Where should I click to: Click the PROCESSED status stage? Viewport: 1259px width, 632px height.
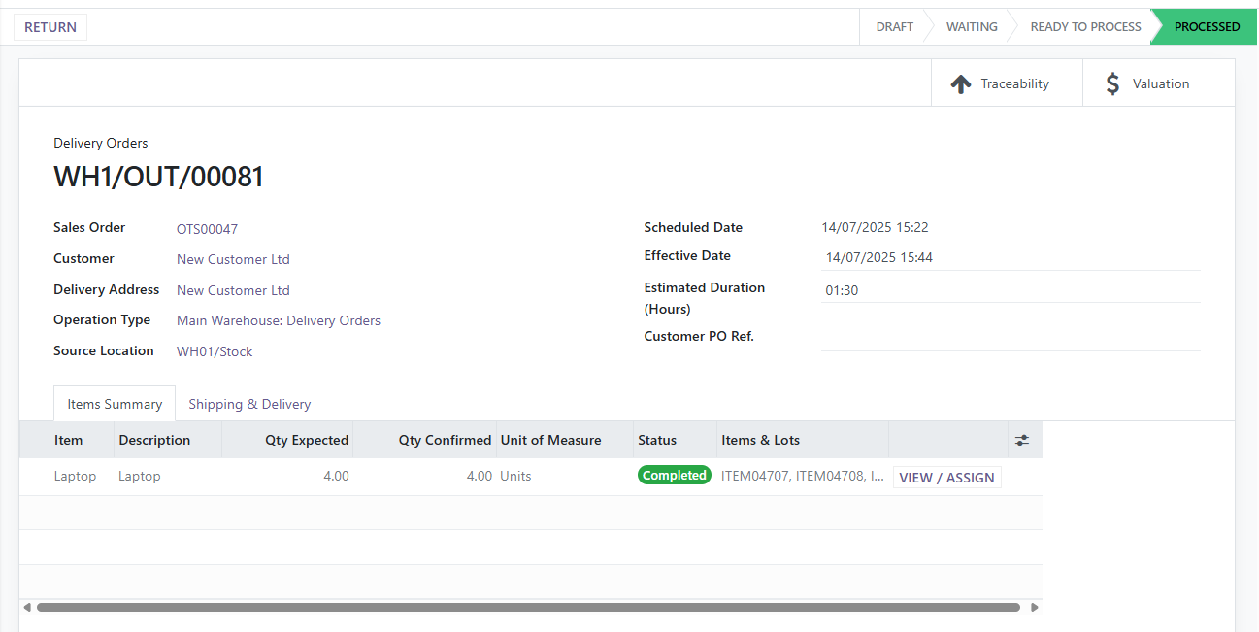1207,27
